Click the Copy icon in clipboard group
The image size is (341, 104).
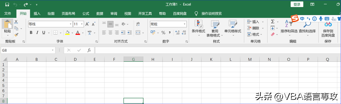click(16, 28)
